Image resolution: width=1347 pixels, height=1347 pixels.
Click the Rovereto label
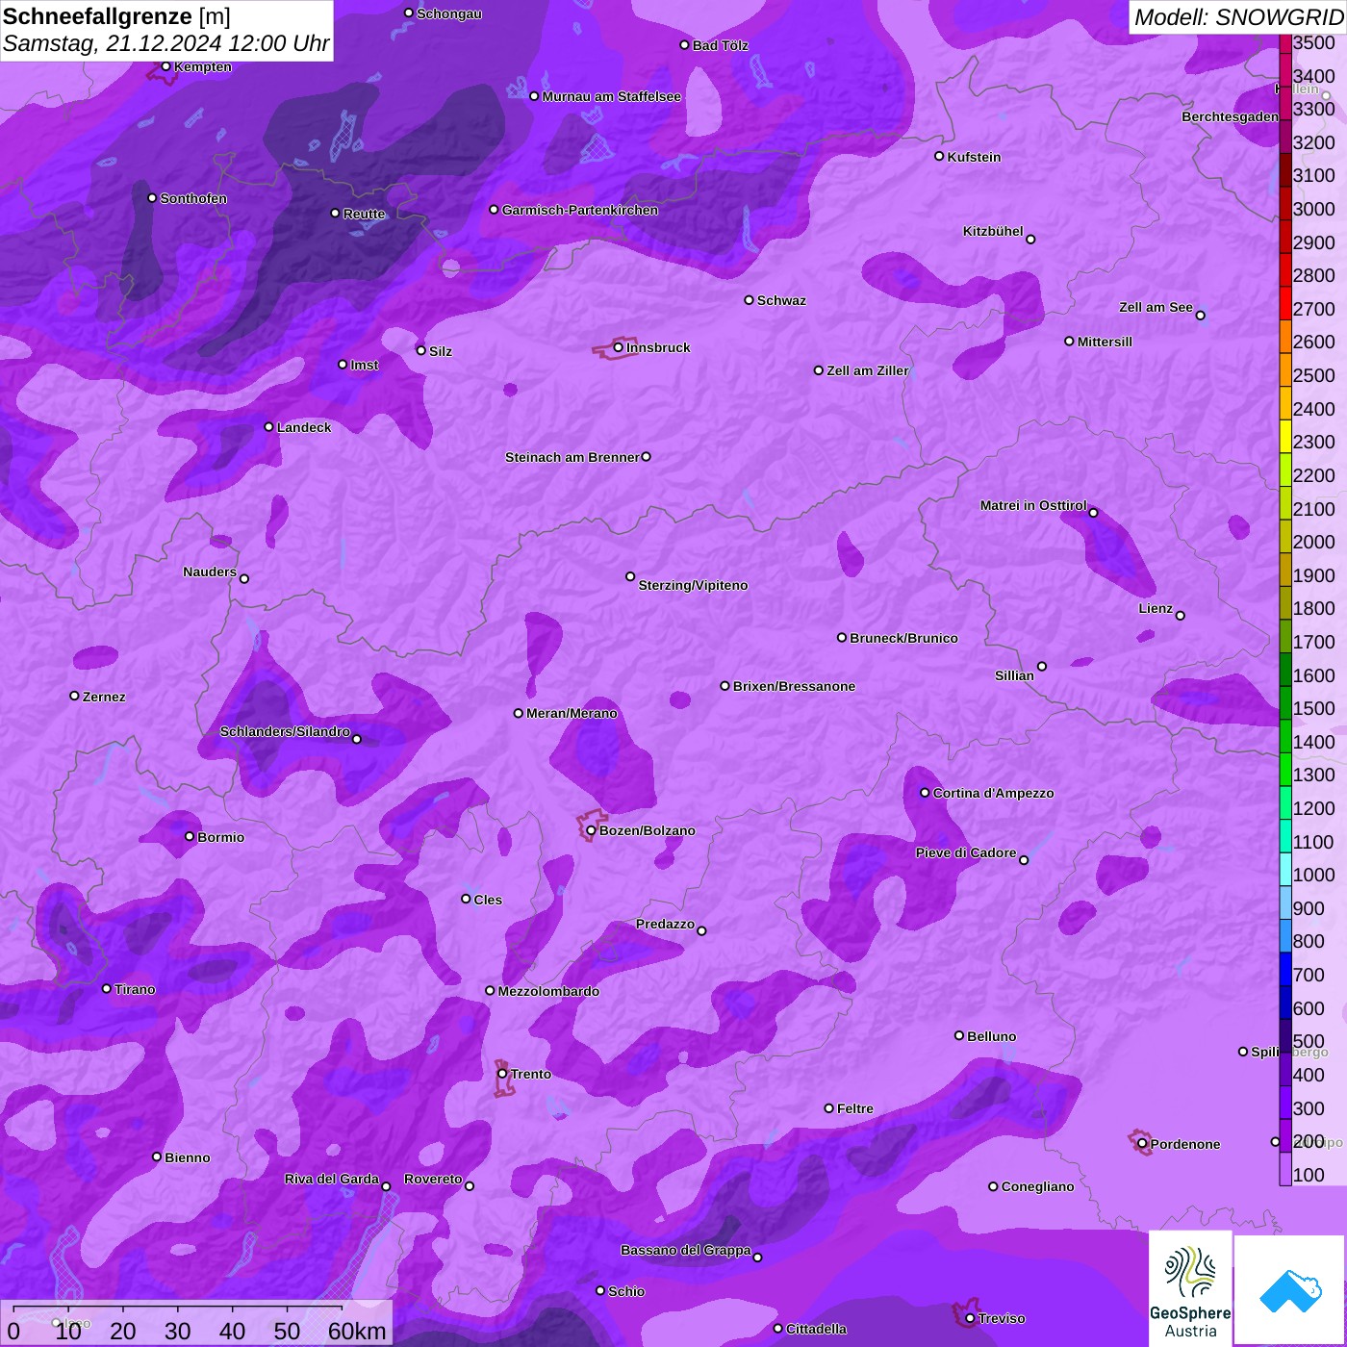(433, 1179)
